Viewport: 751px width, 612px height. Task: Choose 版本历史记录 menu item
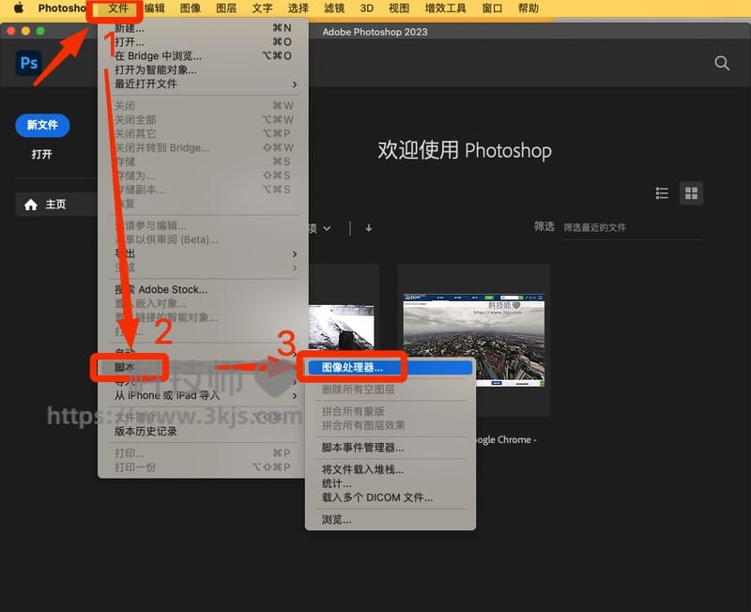(203, 431)
